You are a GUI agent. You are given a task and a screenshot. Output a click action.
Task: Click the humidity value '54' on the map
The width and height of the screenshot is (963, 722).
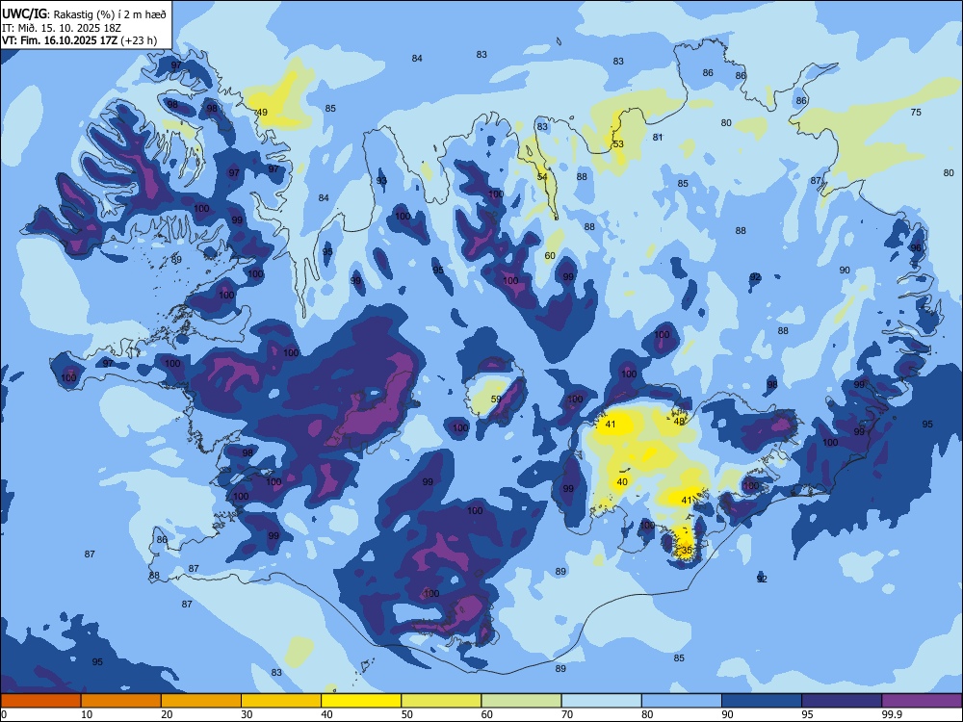542,177
